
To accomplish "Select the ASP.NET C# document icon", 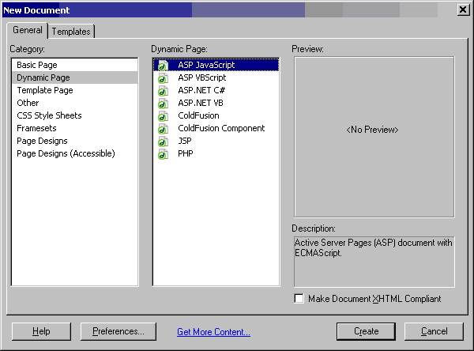I will click(x=163, y=91).
